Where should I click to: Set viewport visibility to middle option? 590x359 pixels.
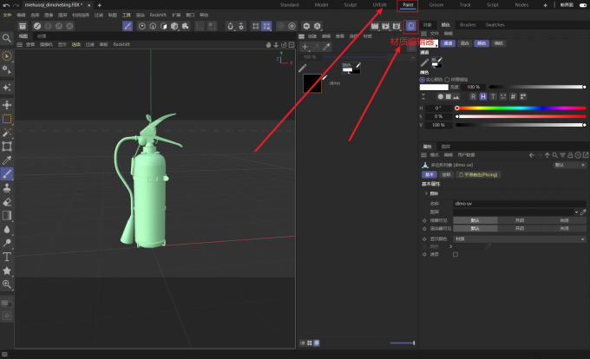pos(520,220)
